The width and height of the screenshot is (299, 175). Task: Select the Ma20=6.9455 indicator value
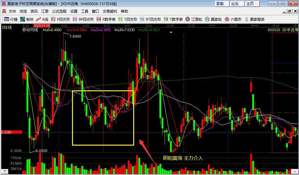point(101,30)
